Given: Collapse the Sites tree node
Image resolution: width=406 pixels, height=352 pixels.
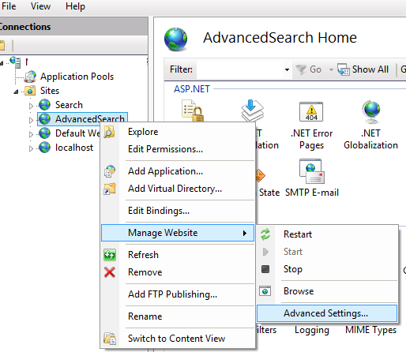Looking at the screenshot, I should pyautogui.click(x=16, y=92).
